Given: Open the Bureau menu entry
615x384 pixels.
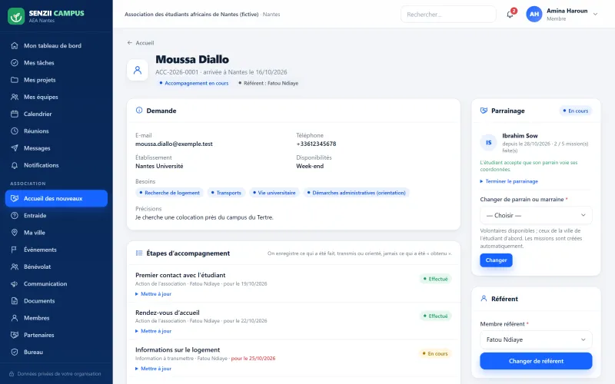Looking at the screenshot, I should (x=56, y=352).
